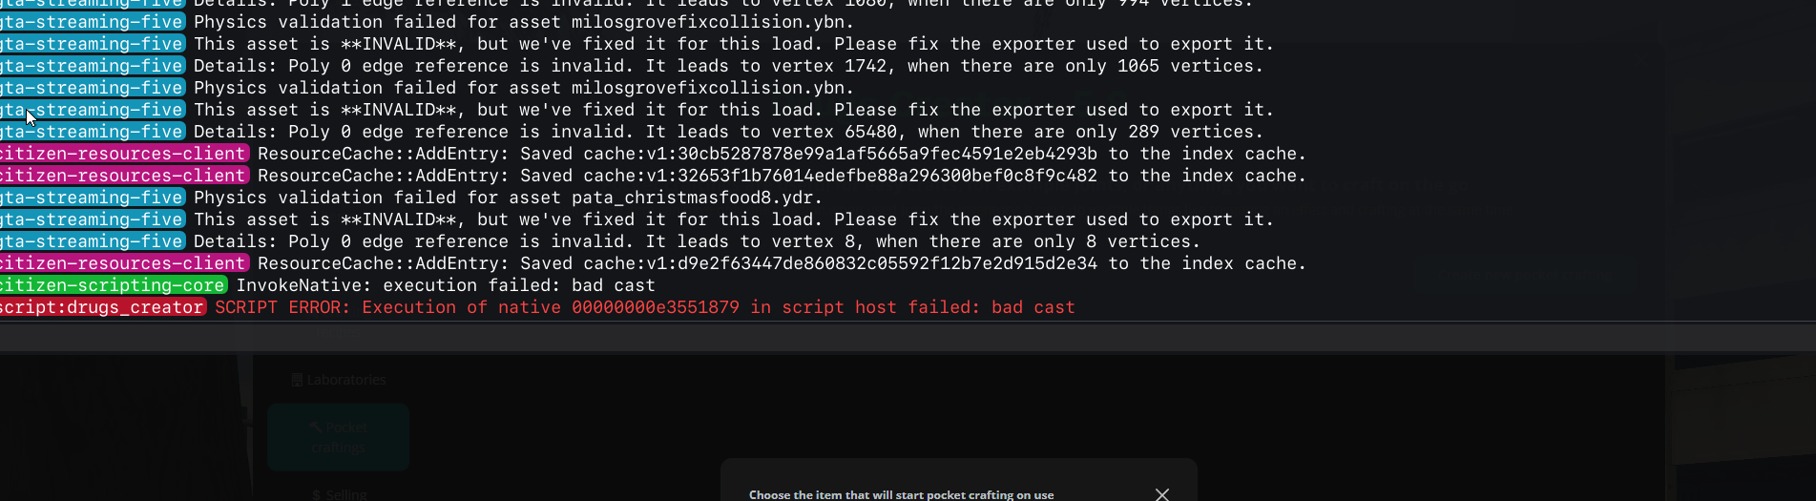The height and width of the screenshot is (501, 1816).
Task: Switch to the Selling tab
Action: pyautogui.click(x=345, y=494)
